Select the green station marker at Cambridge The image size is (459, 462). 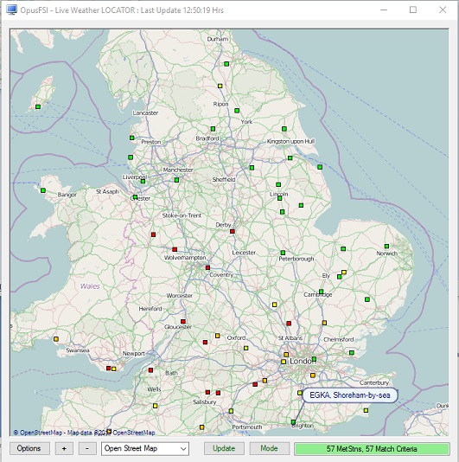(x=322, y=292)
